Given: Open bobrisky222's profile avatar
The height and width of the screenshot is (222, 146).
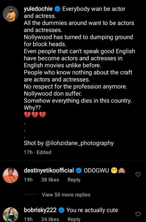Looking at the screenshot, I should click(x=11, y=215).
